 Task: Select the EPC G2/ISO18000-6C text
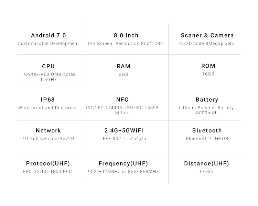(x=47, y=172)
